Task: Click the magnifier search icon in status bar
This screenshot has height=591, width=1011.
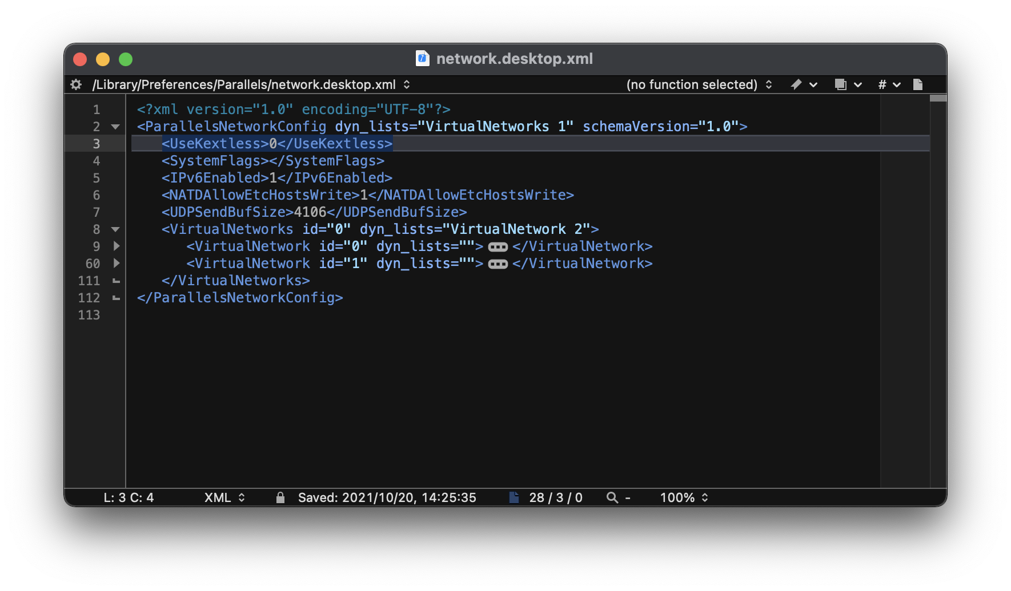Action: pos(612,497)
